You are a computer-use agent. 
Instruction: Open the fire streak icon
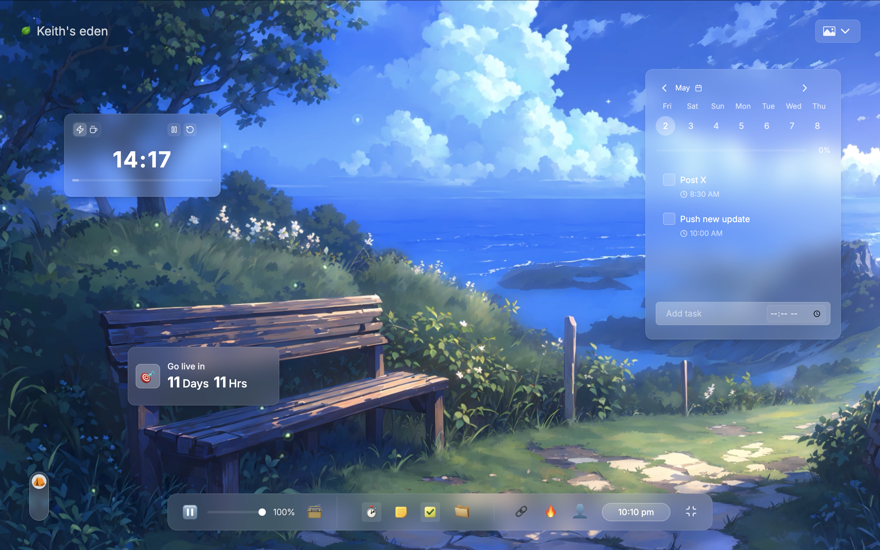pyautogui.click(x=551, y=512)
